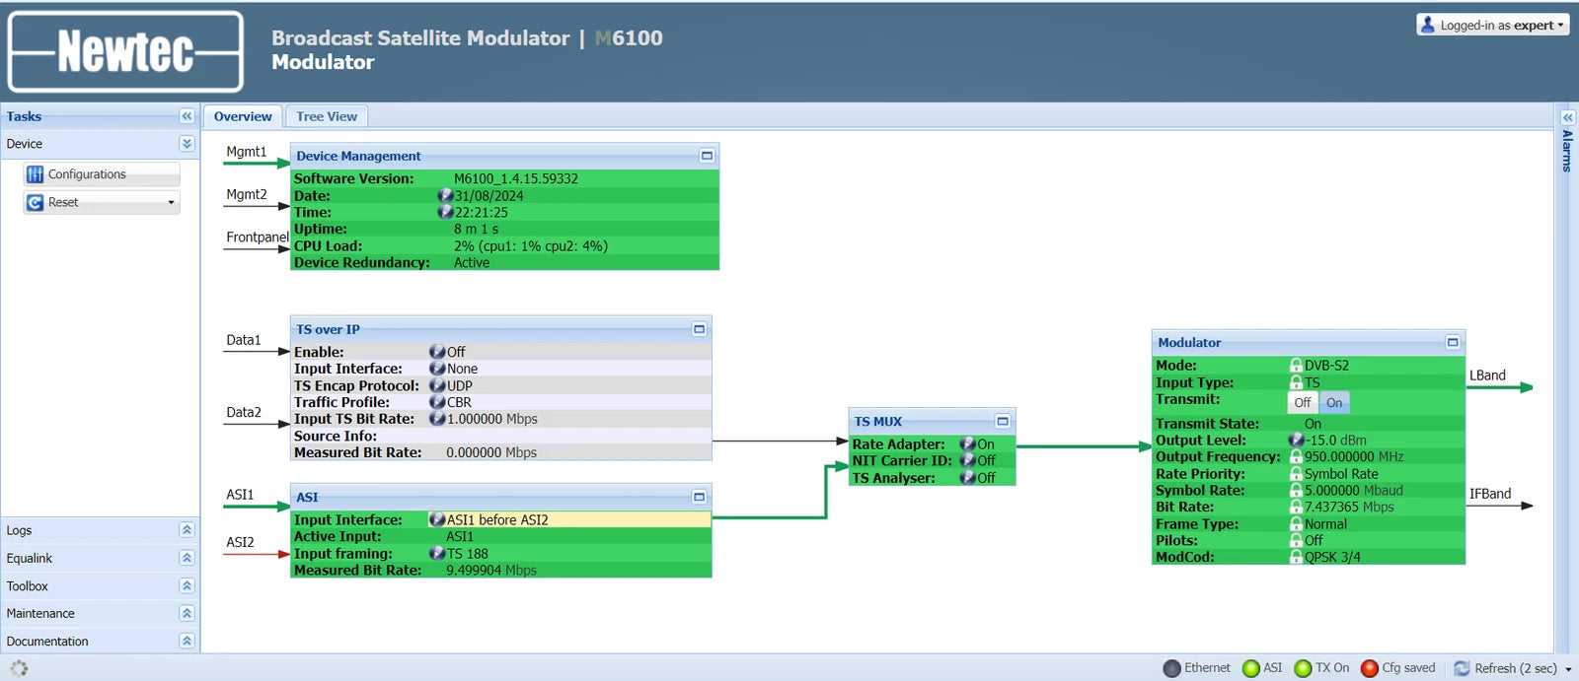Click the CPU Load 2% value
1579x681 pixels.
(531, 245)
